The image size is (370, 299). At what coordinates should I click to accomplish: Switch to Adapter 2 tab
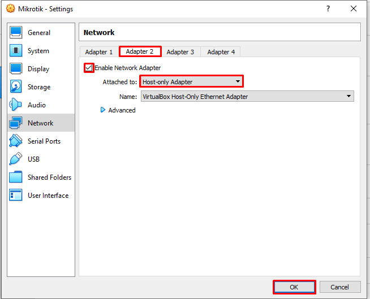click(x=140, y=51)
